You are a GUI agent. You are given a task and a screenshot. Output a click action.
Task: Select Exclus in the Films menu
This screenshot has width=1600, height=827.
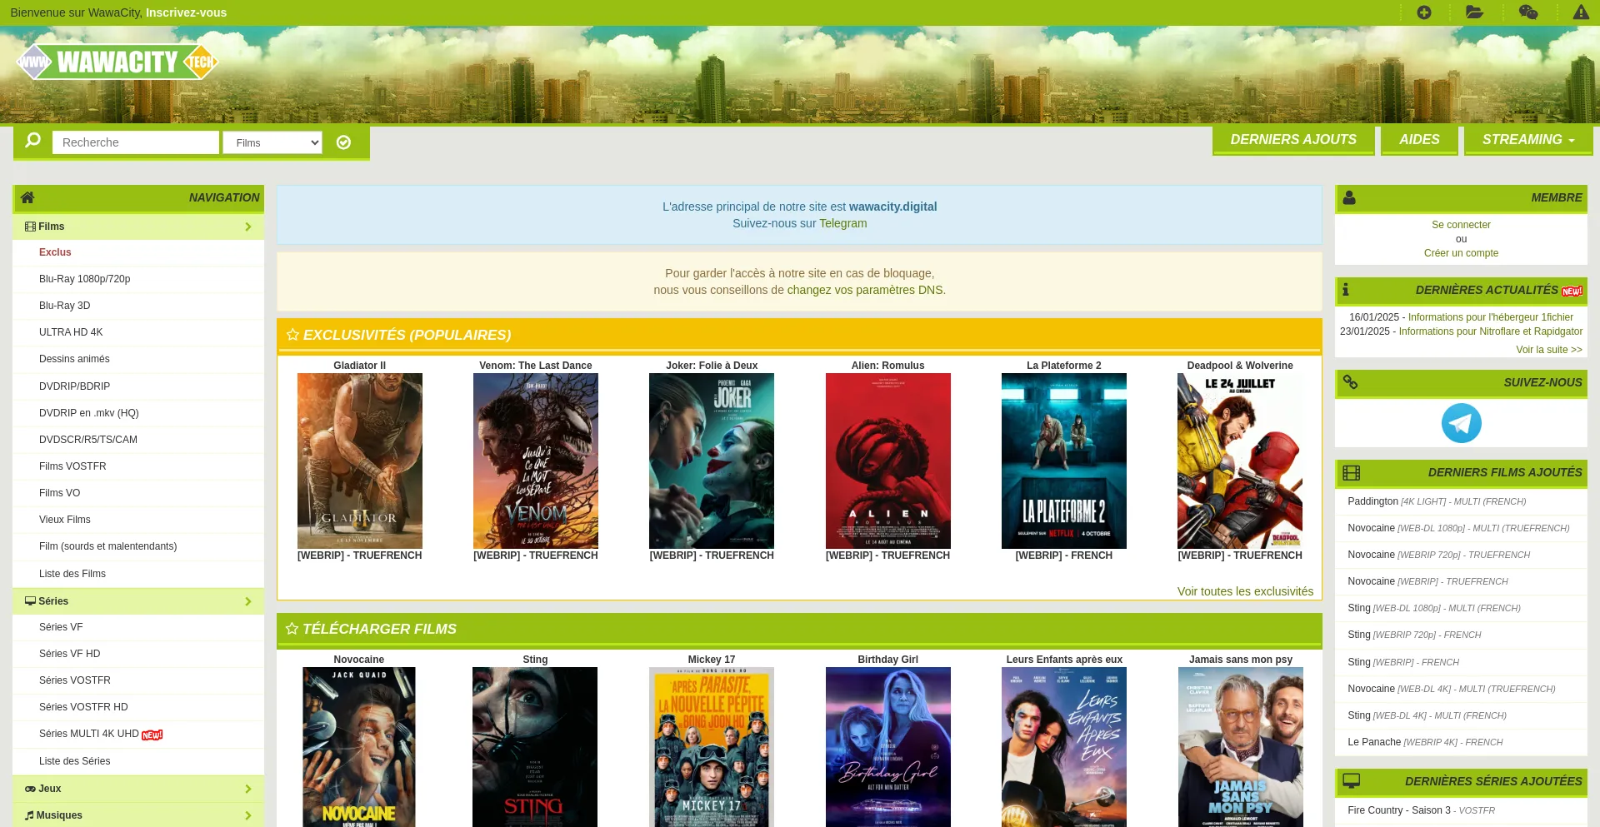pos(55,252)
